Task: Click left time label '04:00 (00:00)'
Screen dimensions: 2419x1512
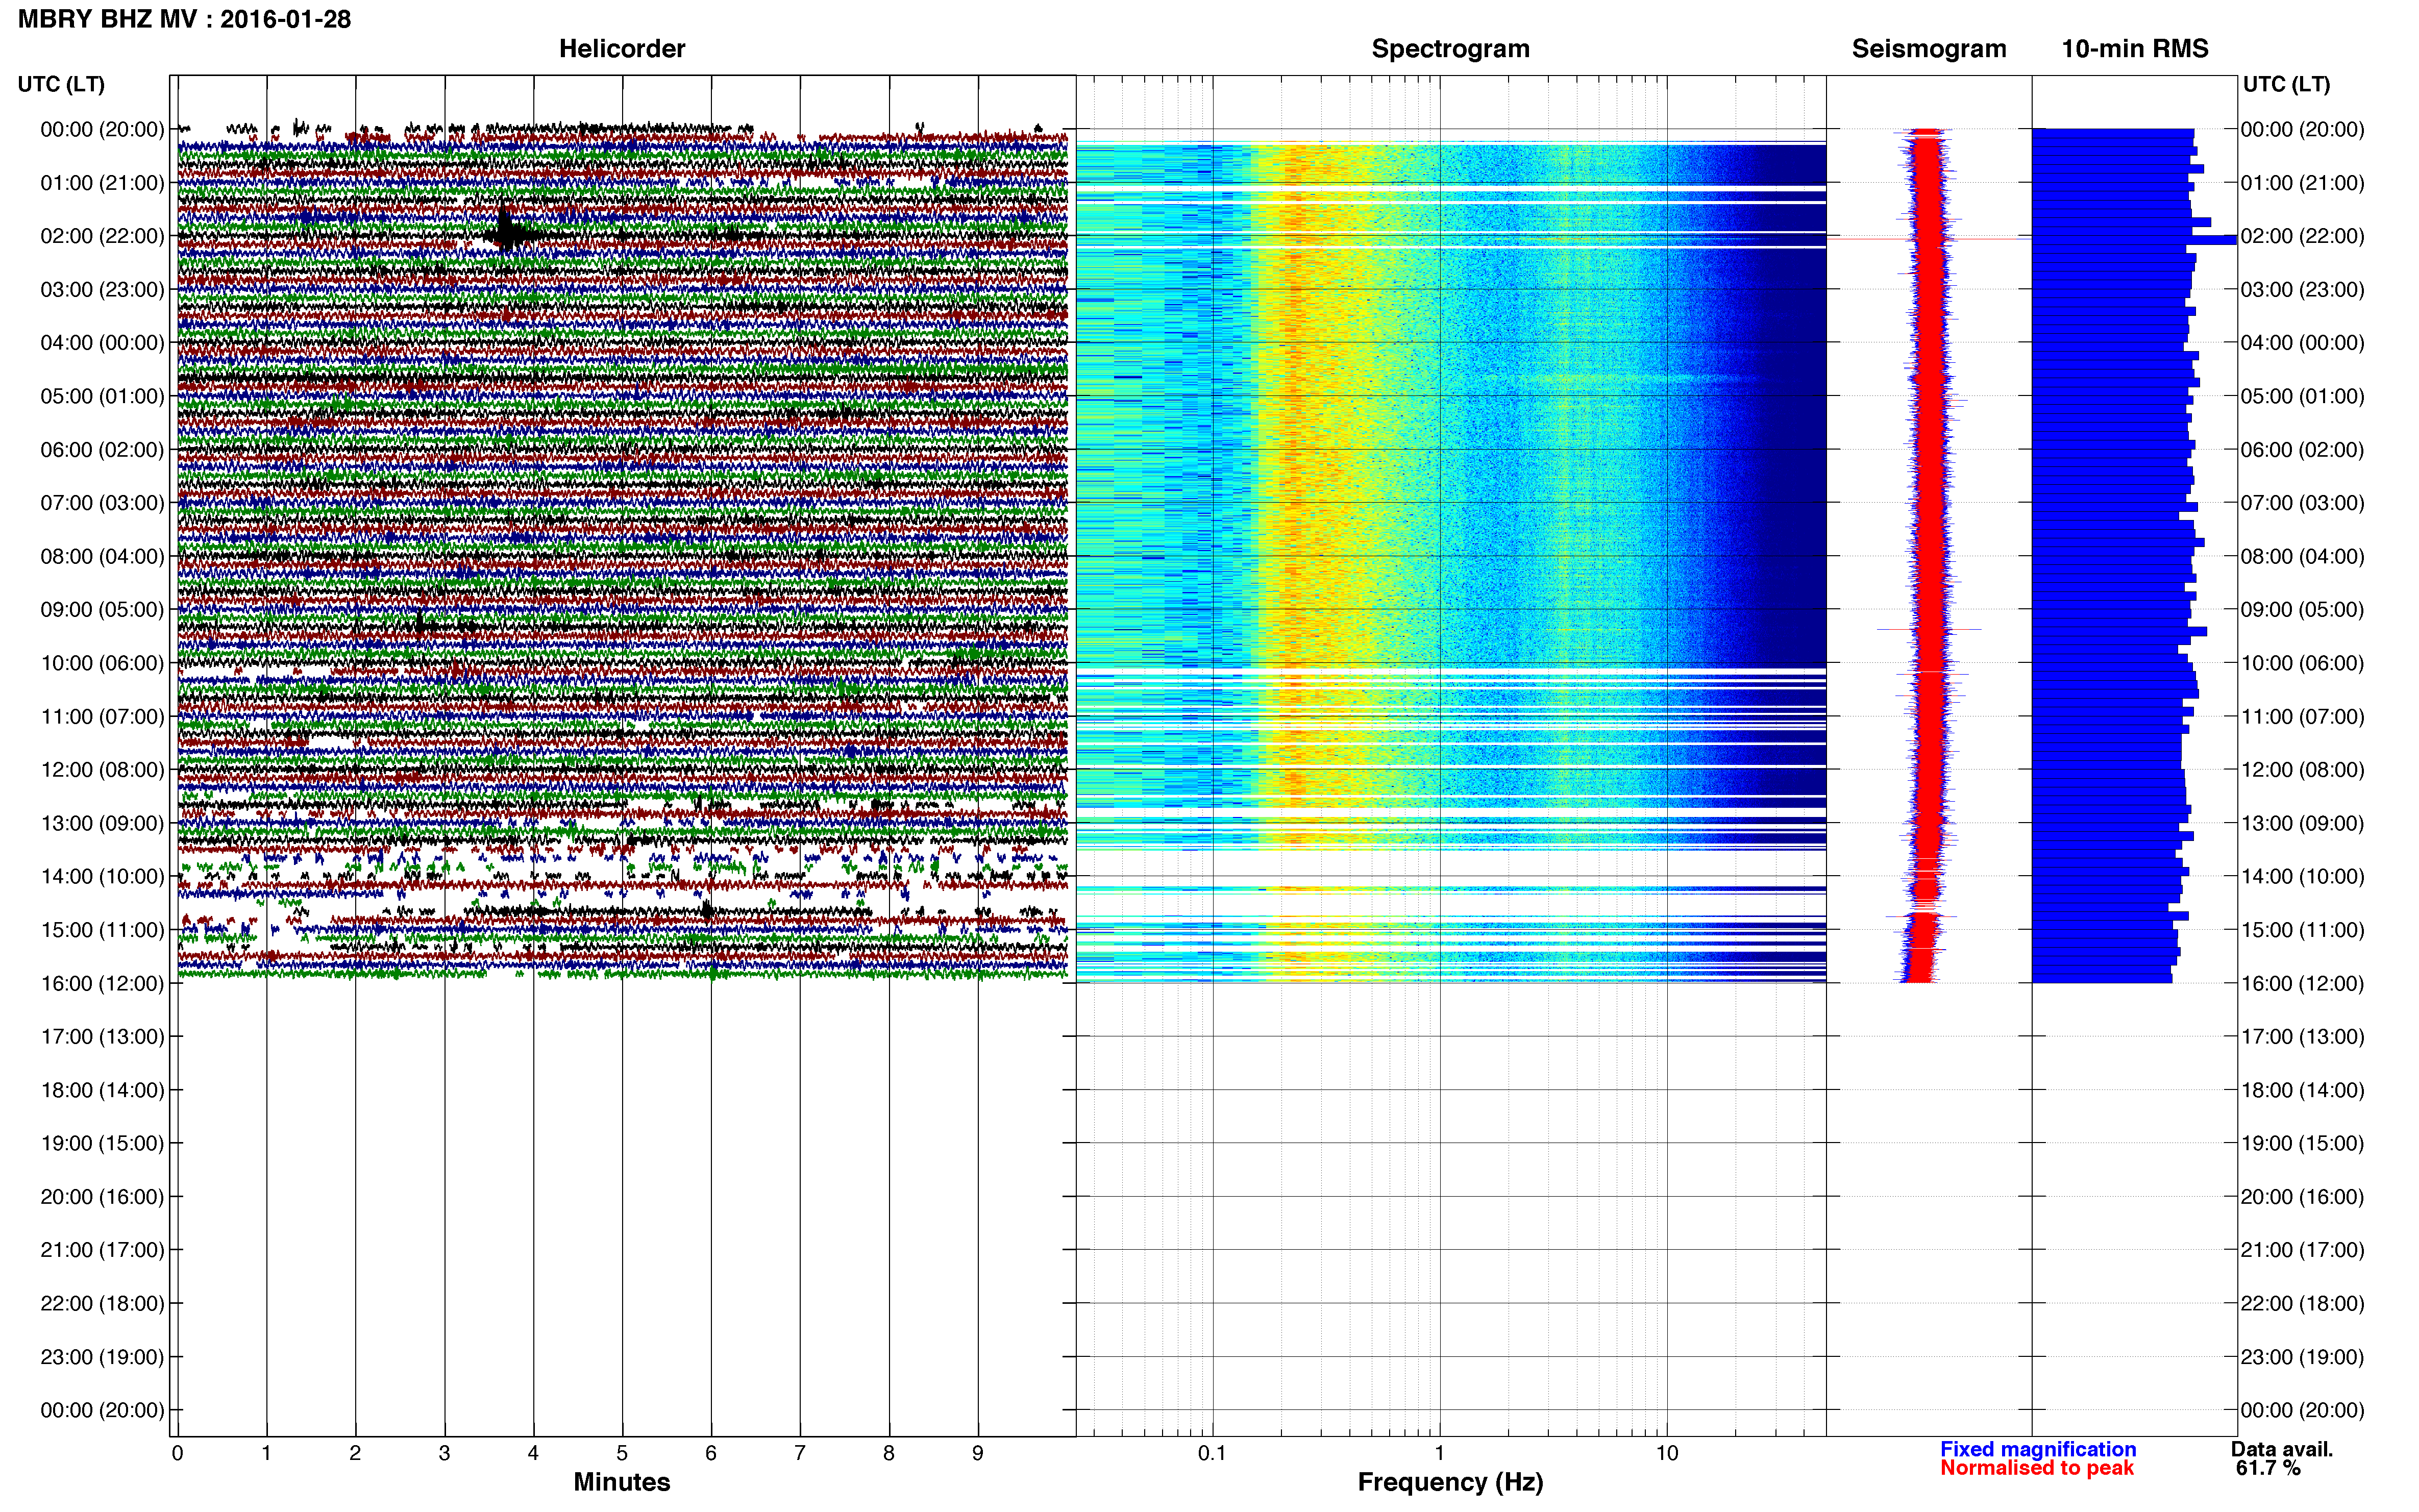Action: (x=102, y=343)
